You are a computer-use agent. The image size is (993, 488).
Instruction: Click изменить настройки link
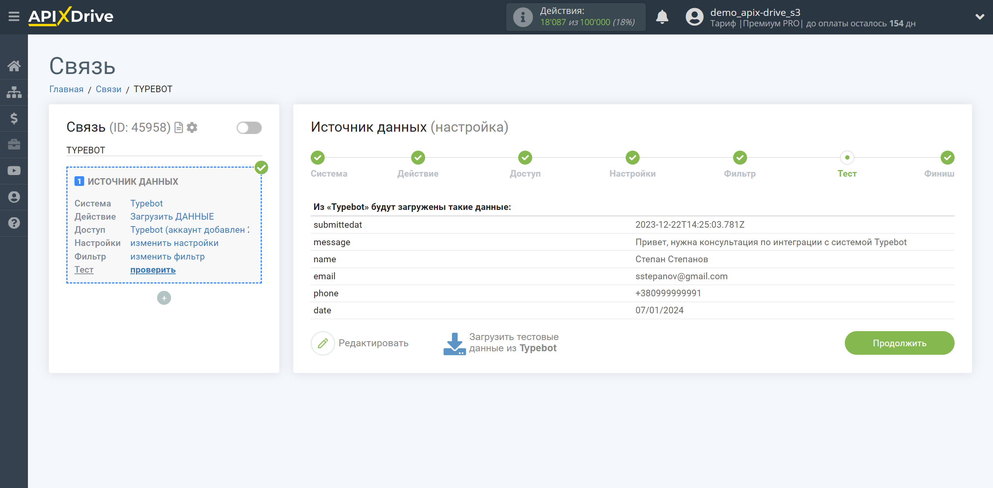coord(174,243)
